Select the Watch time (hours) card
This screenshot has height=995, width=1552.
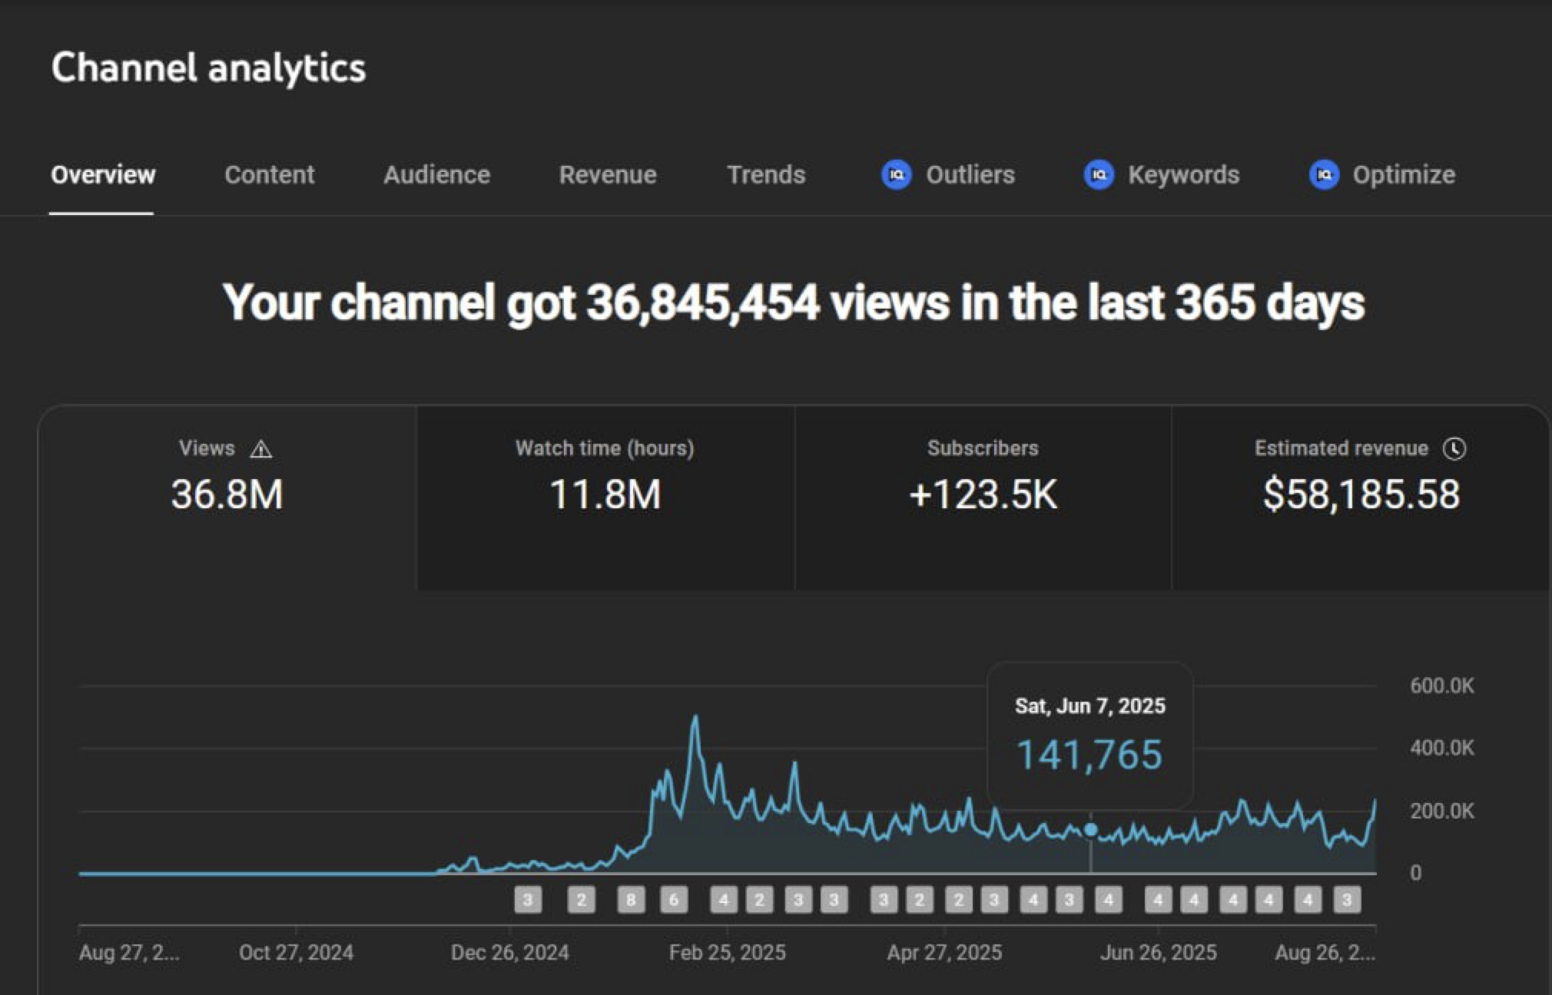(605, 496)
